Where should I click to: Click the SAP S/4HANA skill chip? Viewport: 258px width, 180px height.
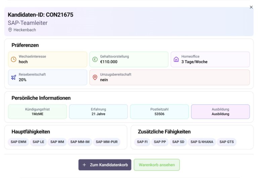click(202, 142)
